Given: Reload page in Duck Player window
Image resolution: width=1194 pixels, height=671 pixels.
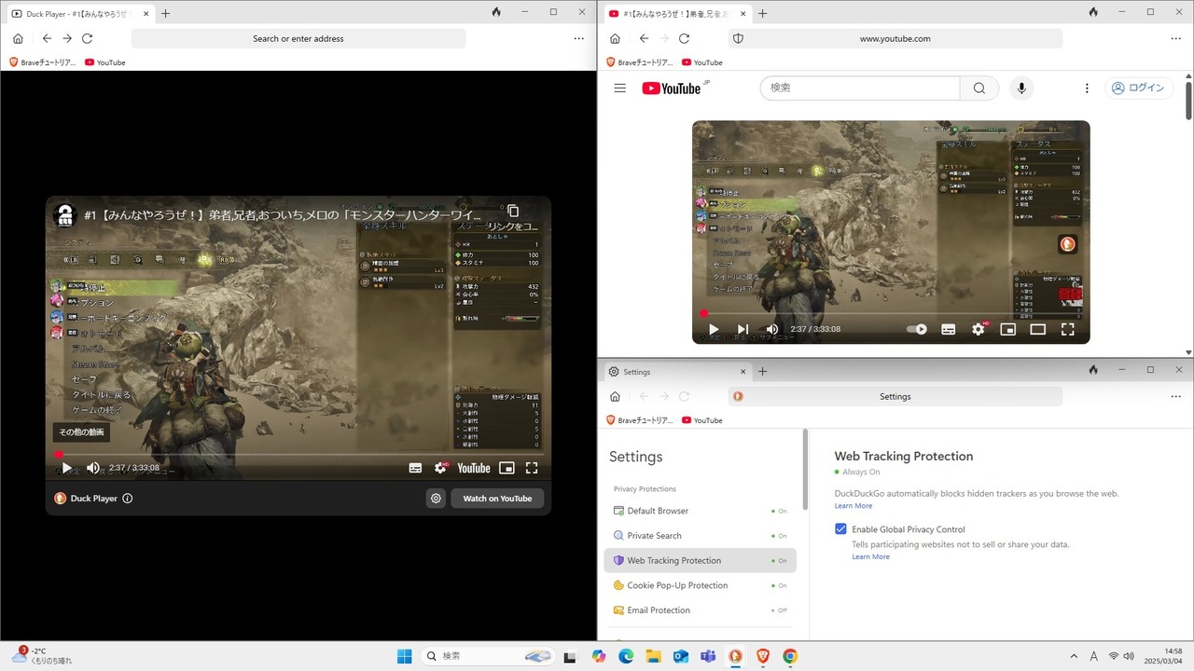Looking at the screenshot, I should pyautogui.click(x=87, y=38).
